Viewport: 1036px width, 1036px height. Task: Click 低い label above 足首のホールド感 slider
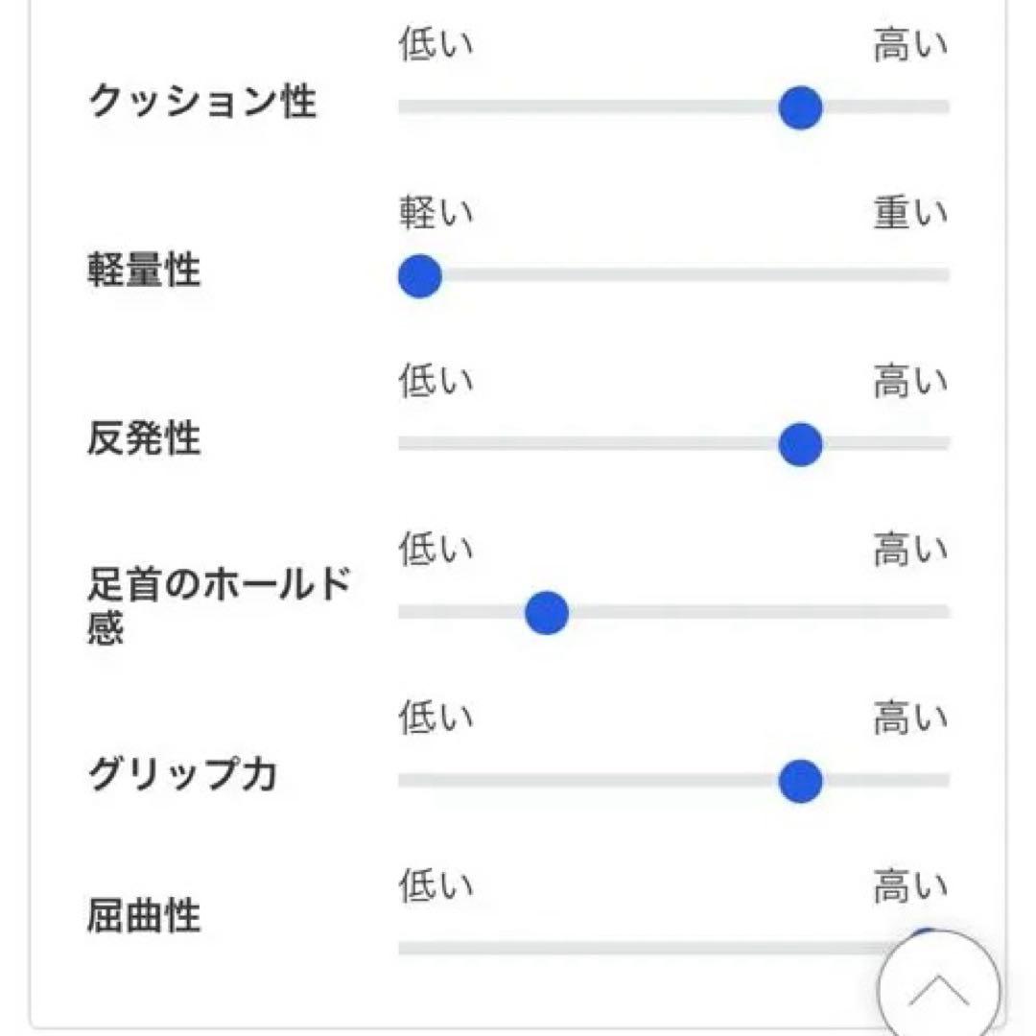(436, 551)
